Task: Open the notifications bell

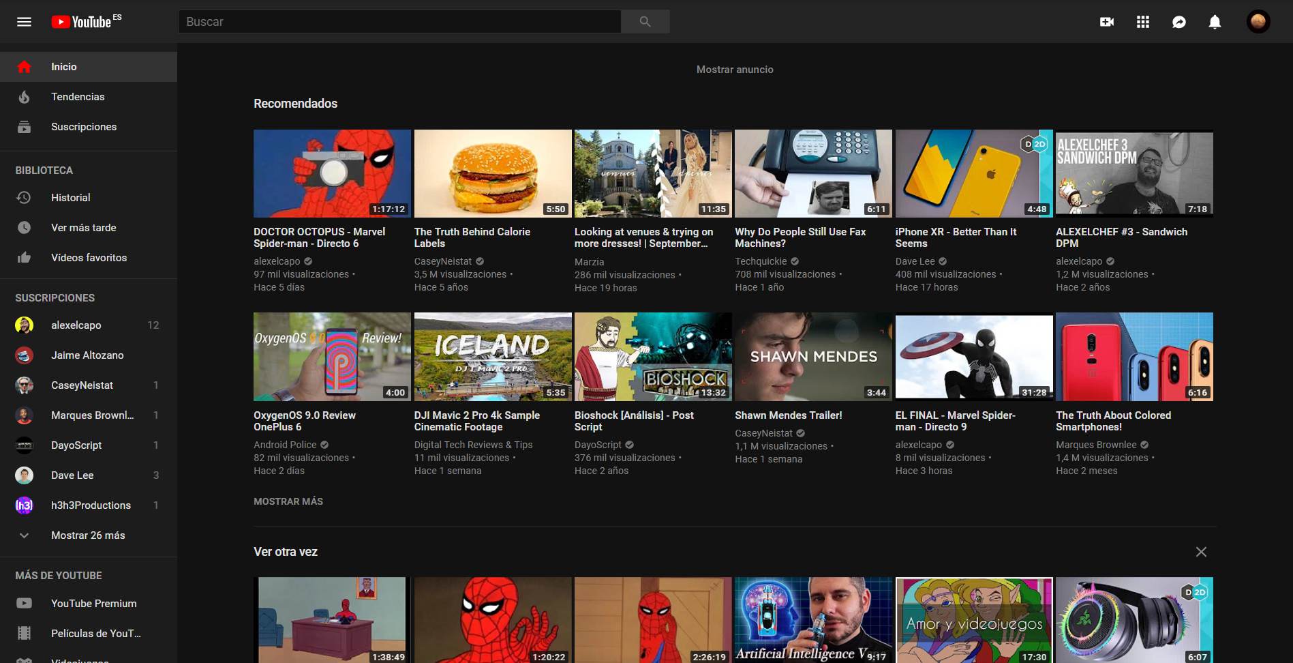Action: (x=1215, y=22)
